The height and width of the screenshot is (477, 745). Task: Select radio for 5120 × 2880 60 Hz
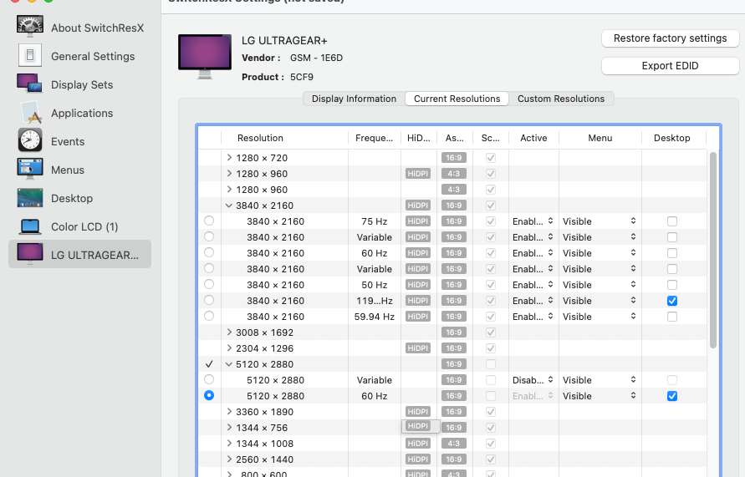coord(209,395)
